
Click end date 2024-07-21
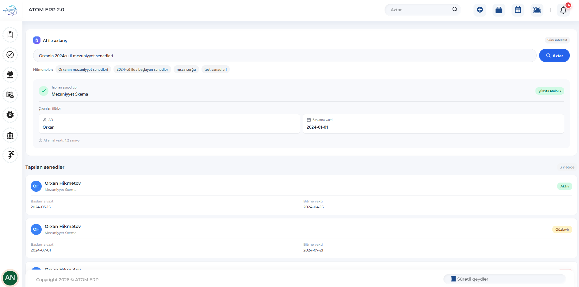[x=313, y=250]
